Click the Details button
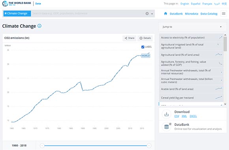The height and width of the screenshot is (150, 229). tap(145, 38)
